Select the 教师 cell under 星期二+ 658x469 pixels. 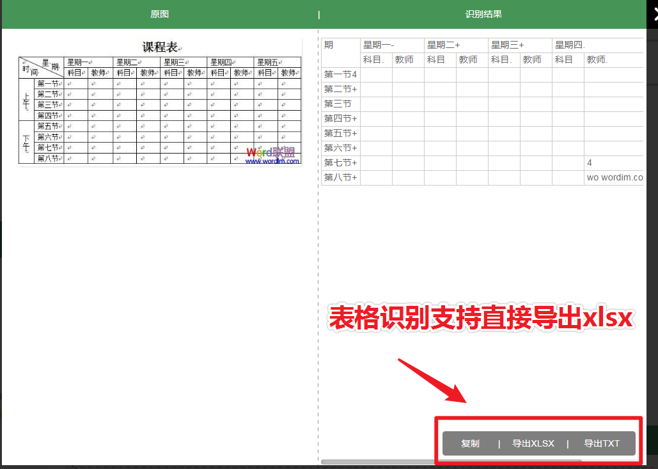(x=472, y=60)
